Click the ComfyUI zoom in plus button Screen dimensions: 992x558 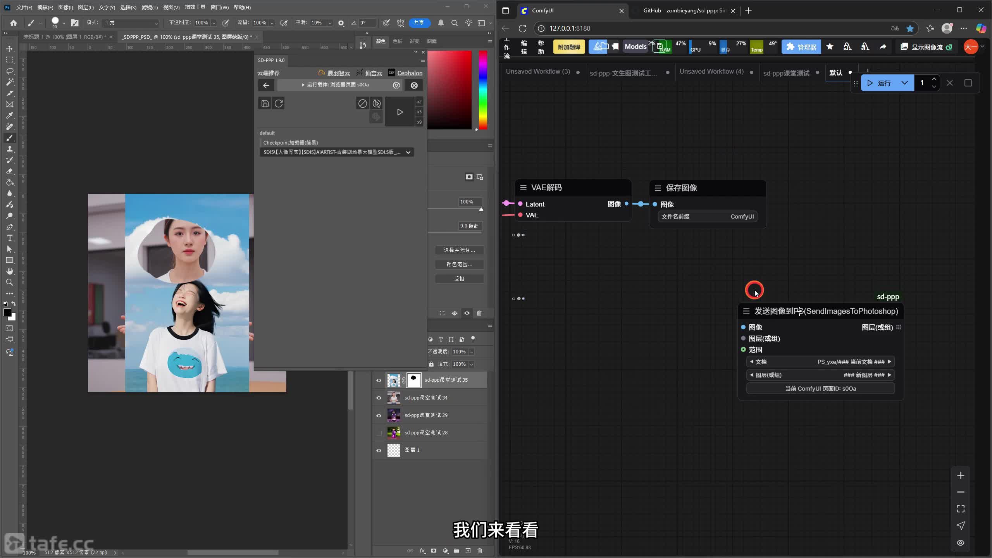point(961,475)
